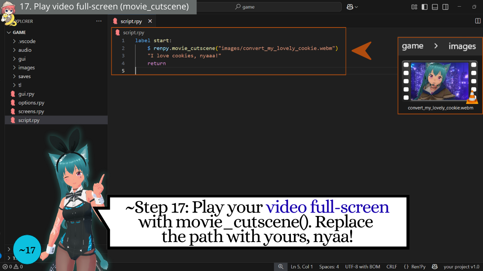Click line number 4 in the gutter
Viewport: 483px width, 271px height.
click(123, 63)
